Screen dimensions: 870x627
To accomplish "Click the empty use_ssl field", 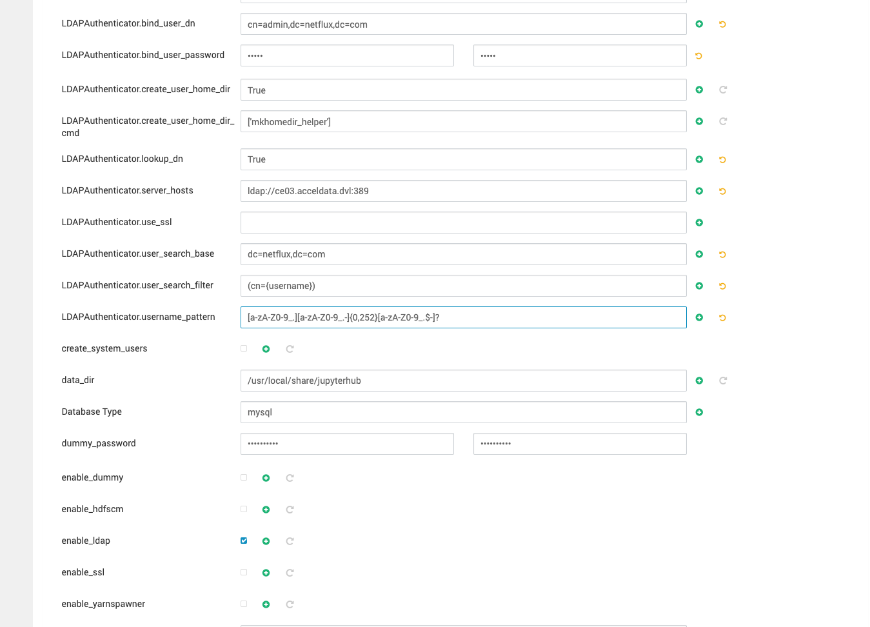I will [x=463, y=223].
